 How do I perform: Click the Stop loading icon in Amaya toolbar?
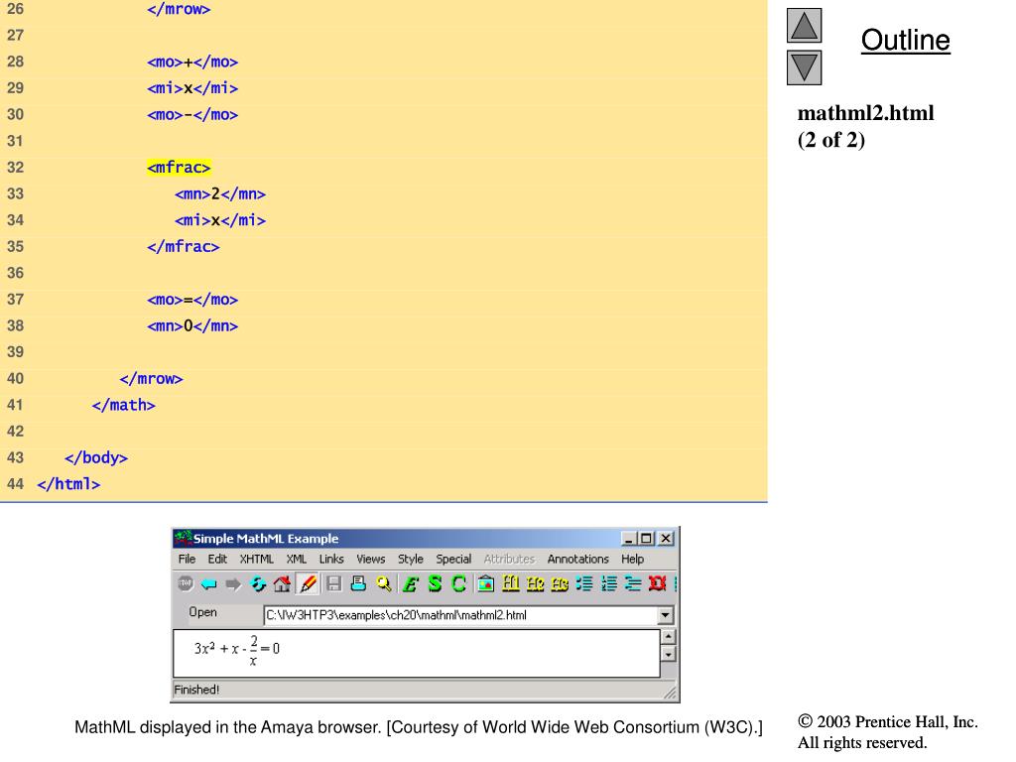186,583
